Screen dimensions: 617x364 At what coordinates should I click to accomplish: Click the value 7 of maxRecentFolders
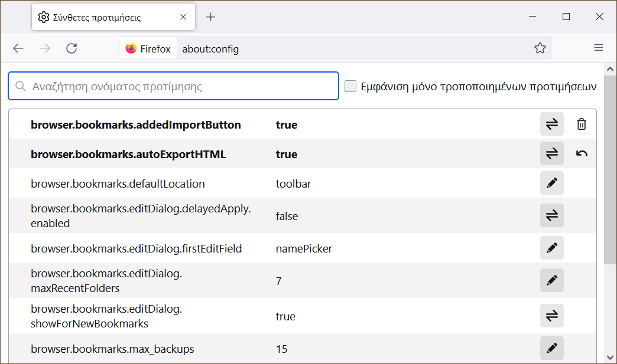(278, 281)
